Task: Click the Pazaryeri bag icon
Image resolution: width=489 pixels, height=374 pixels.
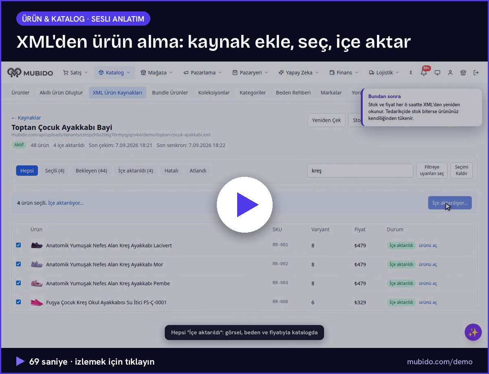Action: coord(235,73)
